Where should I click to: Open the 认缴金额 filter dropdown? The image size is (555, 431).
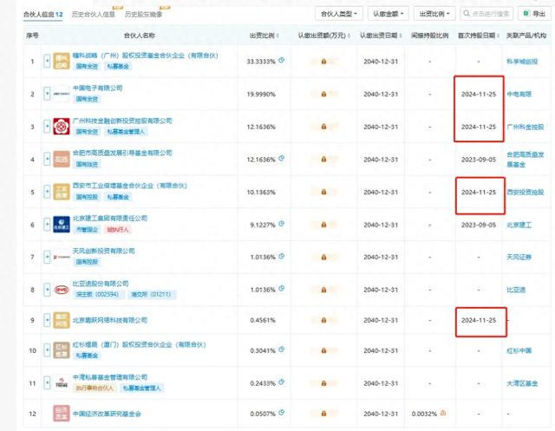(388, 14)
